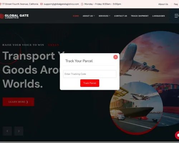179x143 pixels.
Task: Click the 77 Street Fourth Avenue address text
Action: [x=20, y=4]
